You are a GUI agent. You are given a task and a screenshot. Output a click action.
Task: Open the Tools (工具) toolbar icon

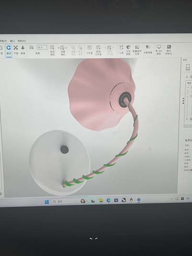(121, 49)
